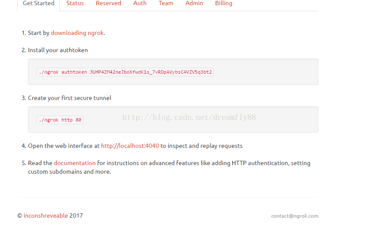Click the contact@ngrok.com email address
The image size is (370, 225).
295,216
